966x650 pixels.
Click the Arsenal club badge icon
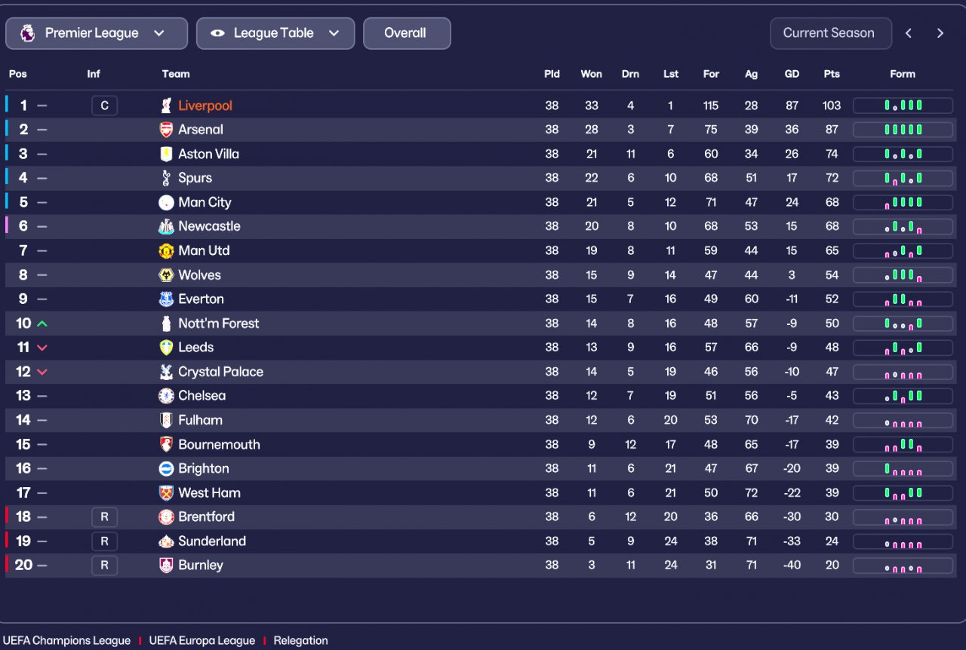tap(166, 130)
